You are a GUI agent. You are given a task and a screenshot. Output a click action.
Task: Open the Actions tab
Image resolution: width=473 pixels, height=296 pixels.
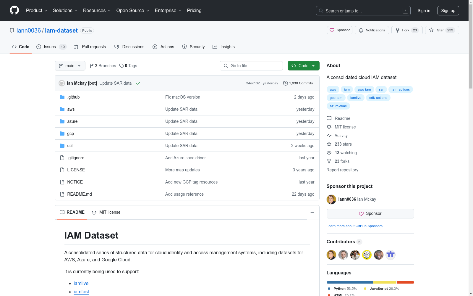coord(163,47)
